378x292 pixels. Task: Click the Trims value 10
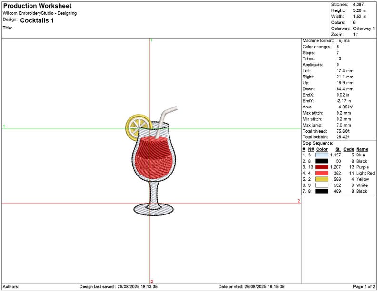coord(338,59)
